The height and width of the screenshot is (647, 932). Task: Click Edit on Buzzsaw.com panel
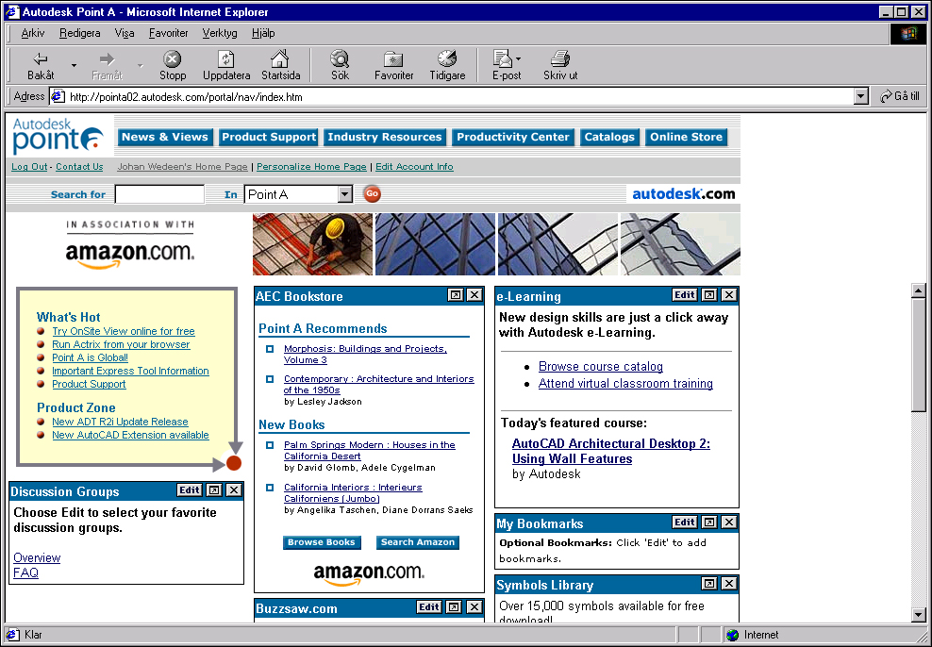pos(428,607)
